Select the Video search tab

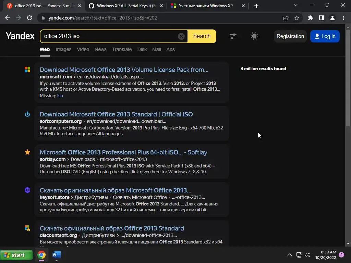[x=83, y=49]
